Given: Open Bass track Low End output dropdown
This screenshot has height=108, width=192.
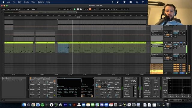Looking at the screenshot, I should click(168, 48).
